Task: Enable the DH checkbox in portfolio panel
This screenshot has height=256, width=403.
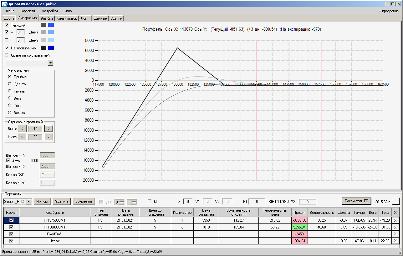Action: point(101,202)
